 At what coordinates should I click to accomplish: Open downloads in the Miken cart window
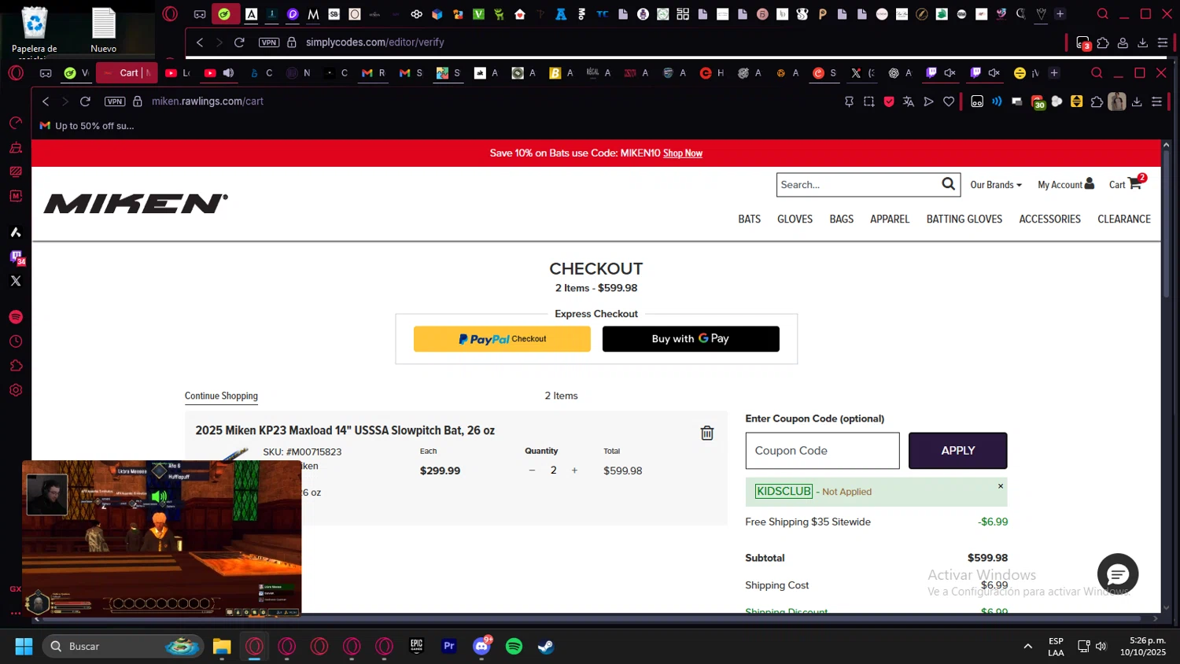click(1137, 101)
